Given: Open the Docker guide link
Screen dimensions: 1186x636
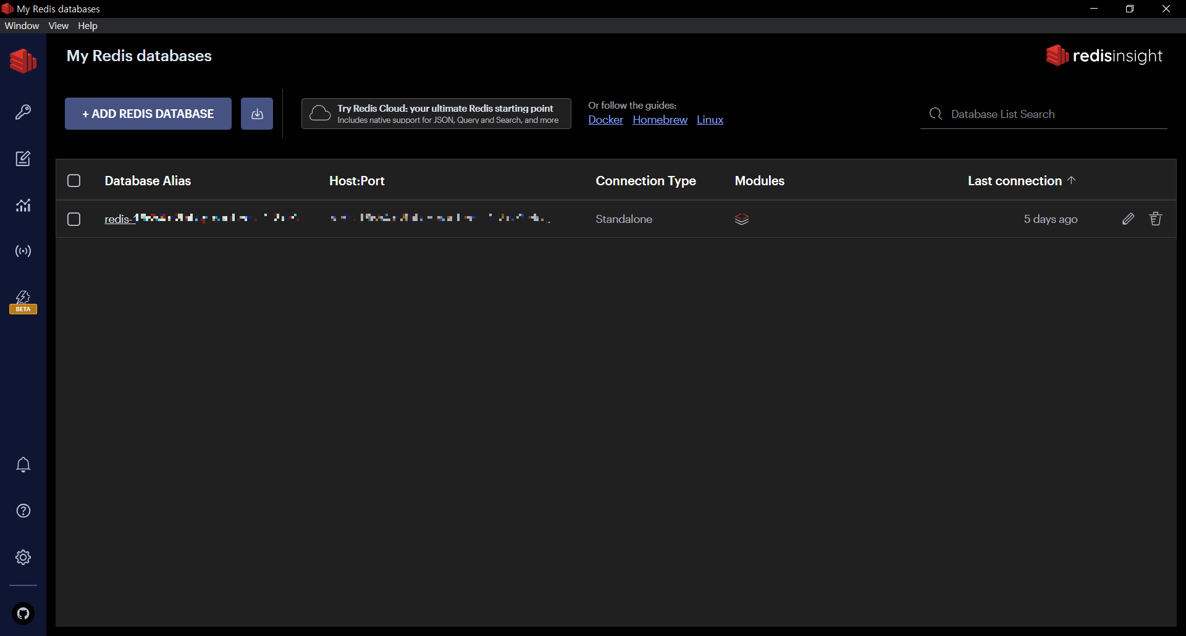Looking at the screenshot, I should click(605, 120).
